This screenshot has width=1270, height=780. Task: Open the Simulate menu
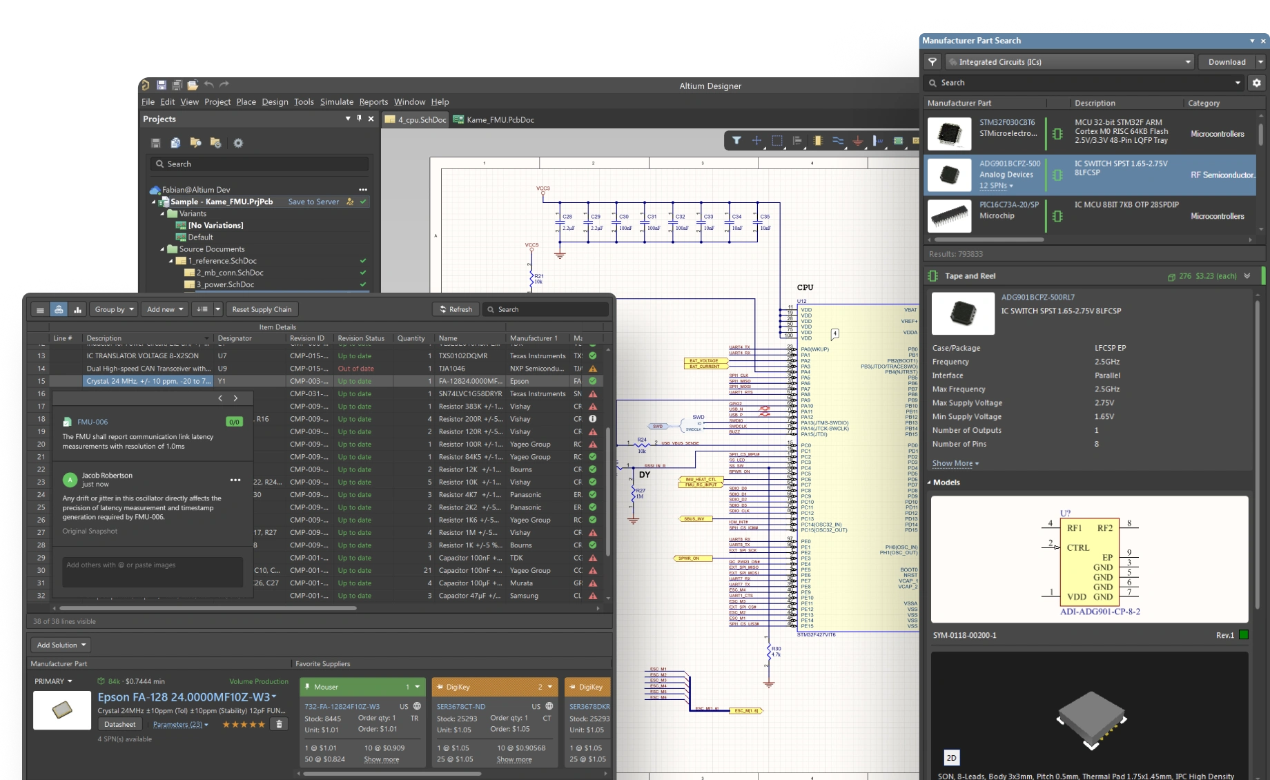coord(336,101)
